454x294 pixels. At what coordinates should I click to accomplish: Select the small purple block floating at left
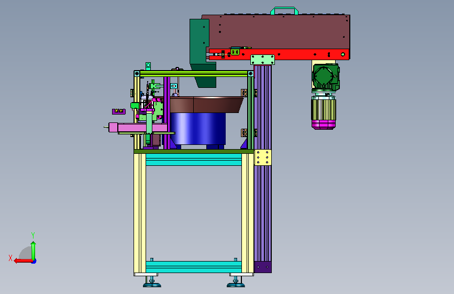(119, 111)
